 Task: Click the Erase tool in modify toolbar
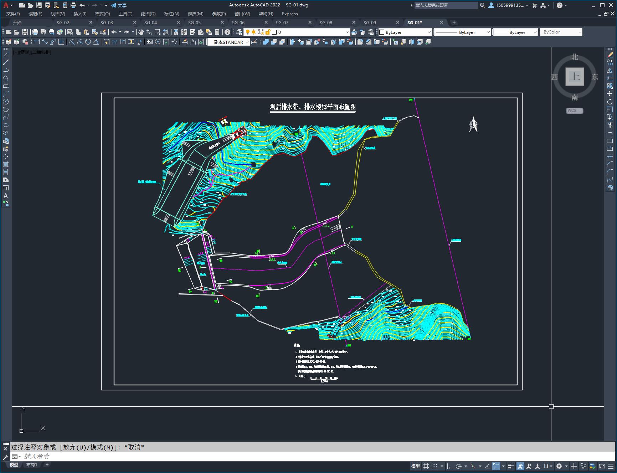click(610, 55)
